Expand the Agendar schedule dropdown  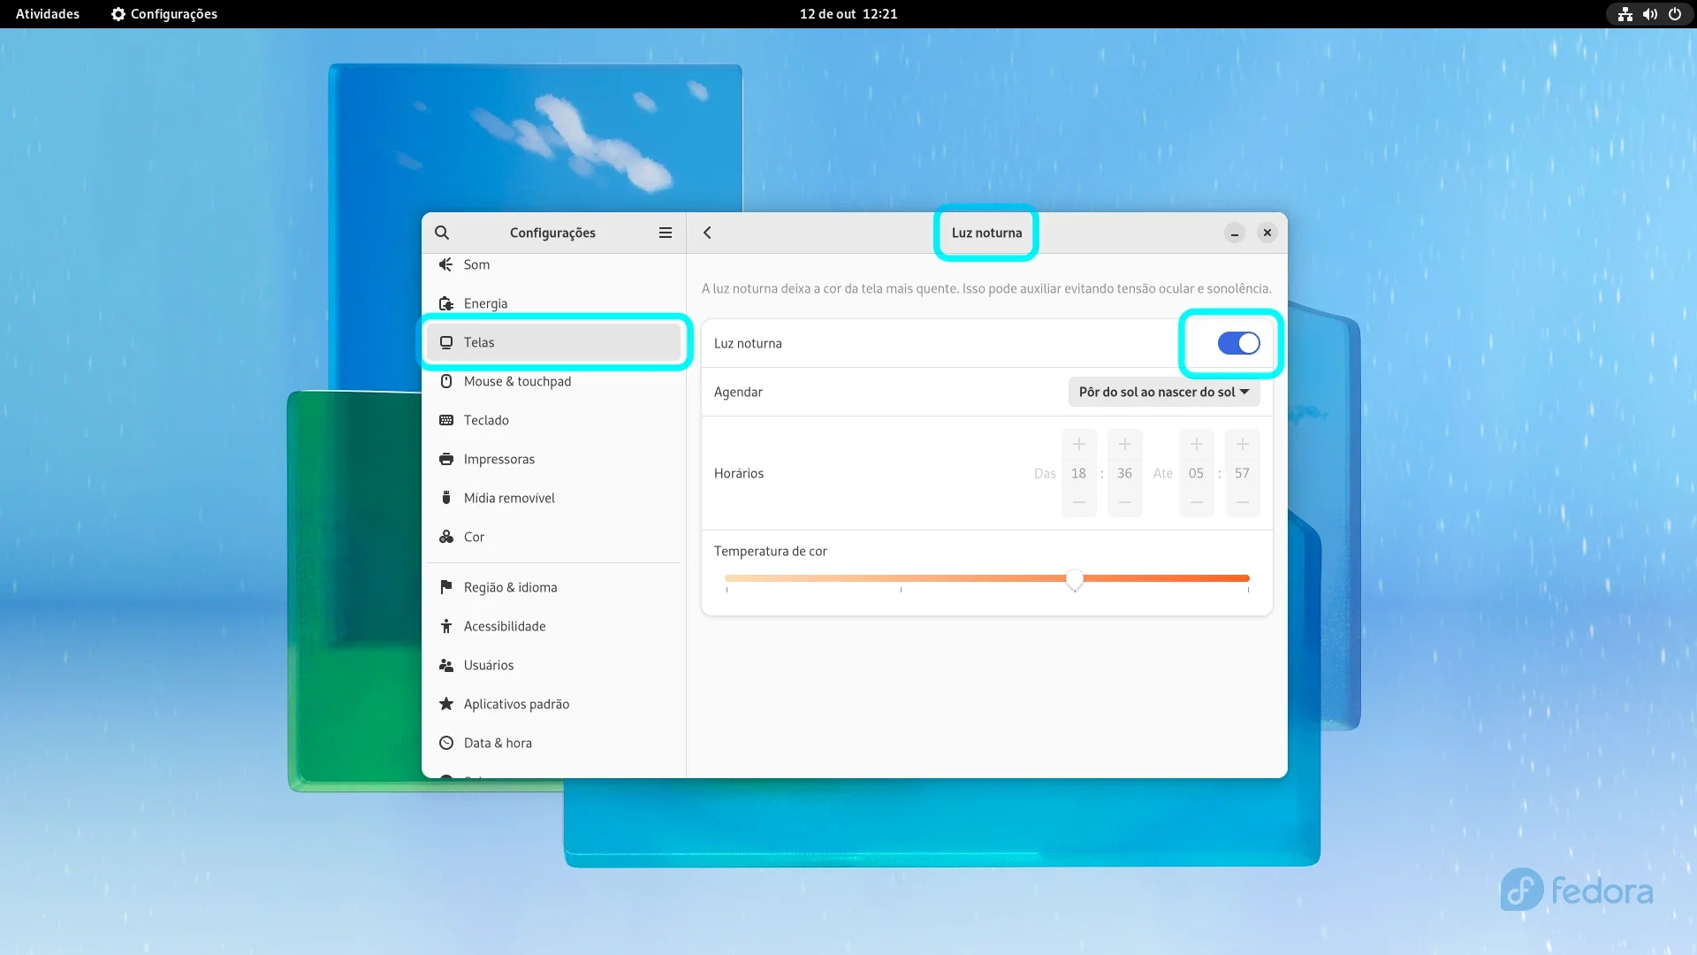click(1164, 392)
